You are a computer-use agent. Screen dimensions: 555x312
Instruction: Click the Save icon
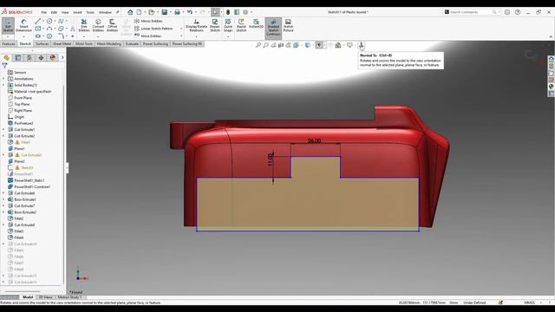click(x=164, y=12)
